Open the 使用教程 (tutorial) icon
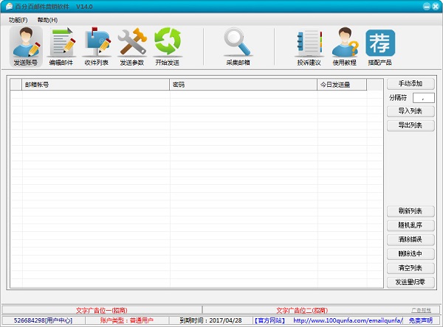The image size is (443, 327). [344, 46]
